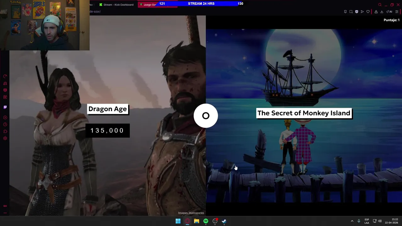
Task: Open Settings gear icon in sidebar
Action: 5,138
